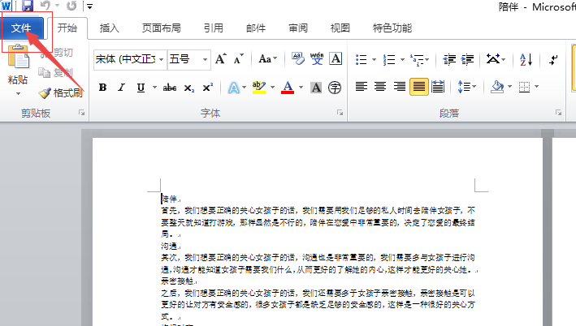Click the 粘贴 paste icon
Screen dimensions: 576x326
coord(18,57)
